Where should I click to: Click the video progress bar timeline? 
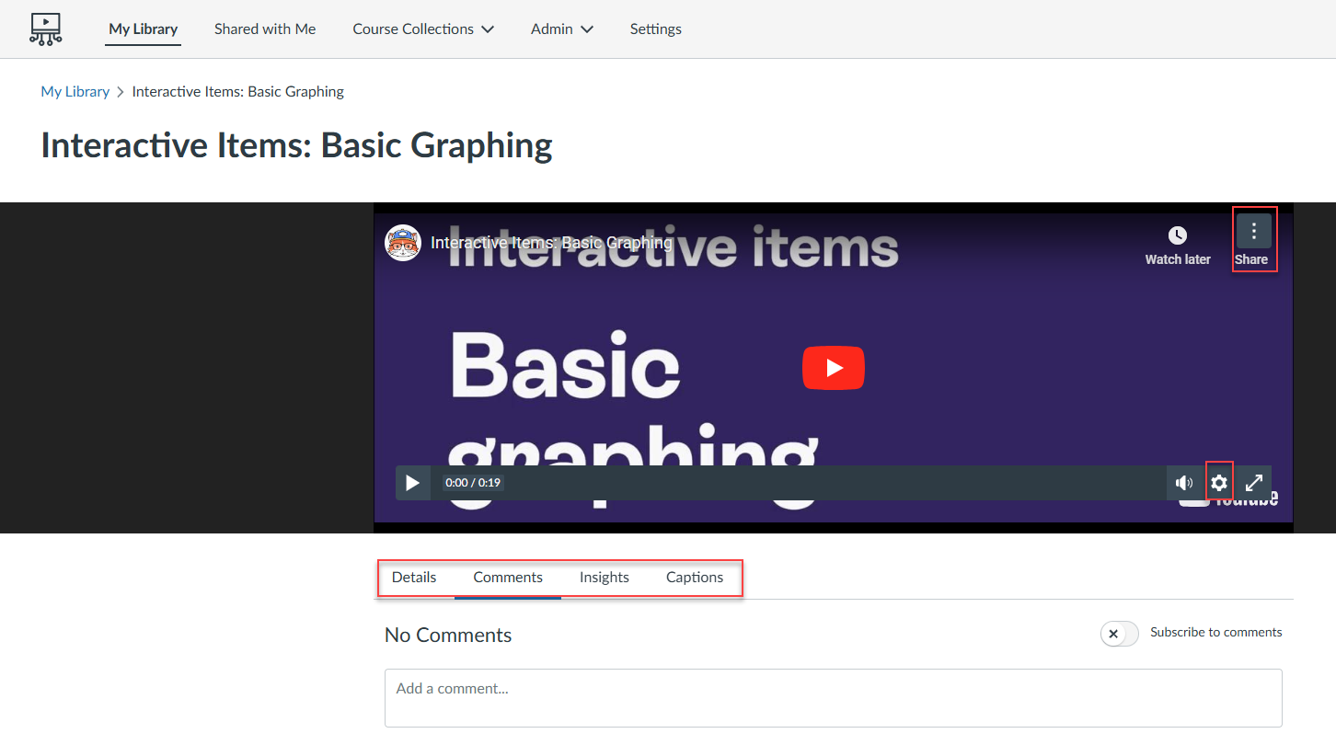(x=828, y=483)
